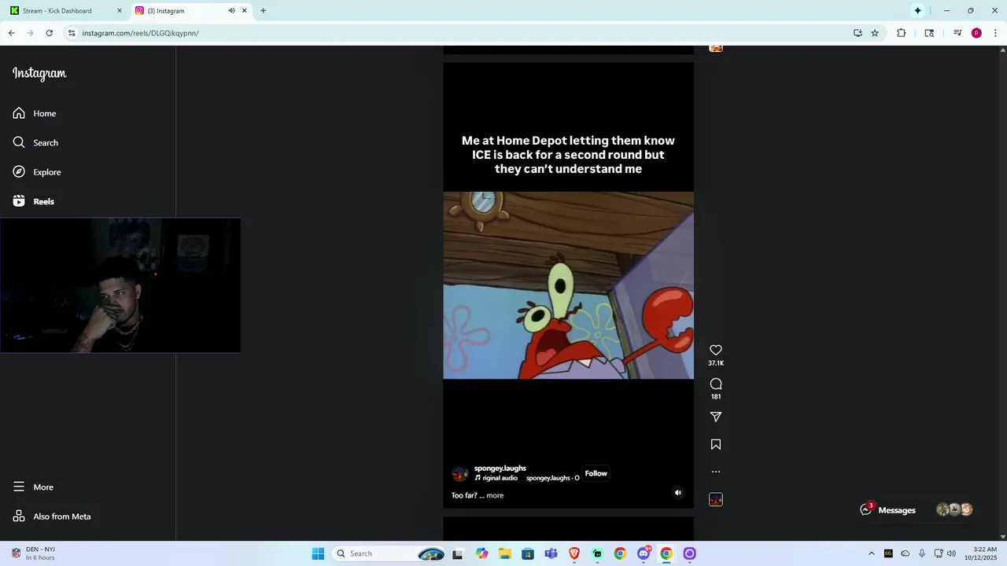
Task: Open DEN - NYJ sports widget on taskbar
Action: click(33, 553)
